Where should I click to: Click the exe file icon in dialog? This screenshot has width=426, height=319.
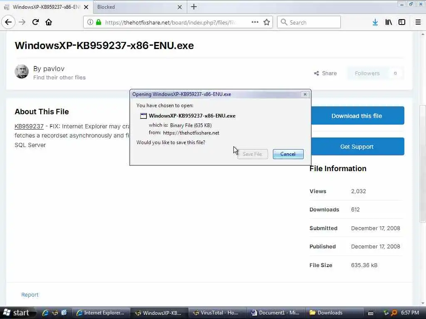coord(143,116)
